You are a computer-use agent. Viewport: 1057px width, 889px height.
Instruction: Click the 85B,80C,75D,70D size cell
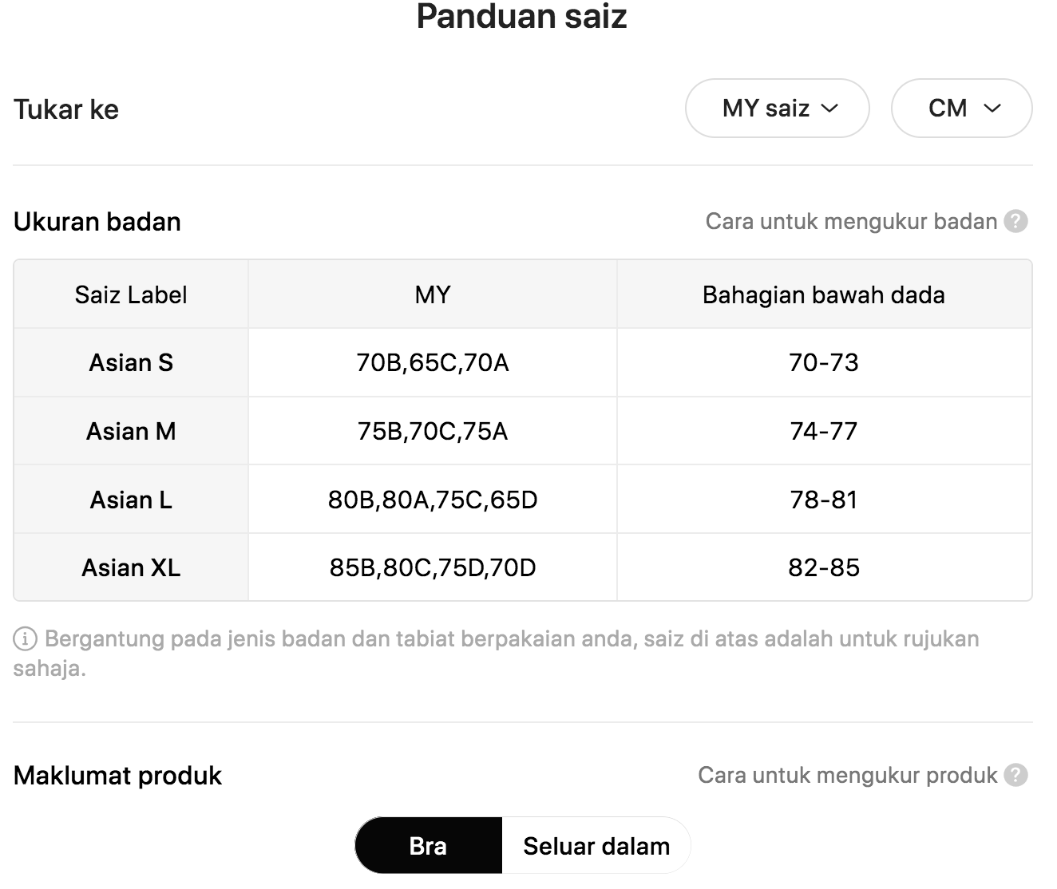pos(433,567)
